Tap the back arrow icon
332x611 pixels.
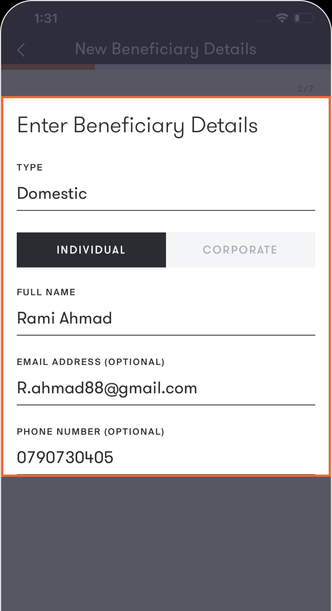pyautogui.click(x=21, y=50)
